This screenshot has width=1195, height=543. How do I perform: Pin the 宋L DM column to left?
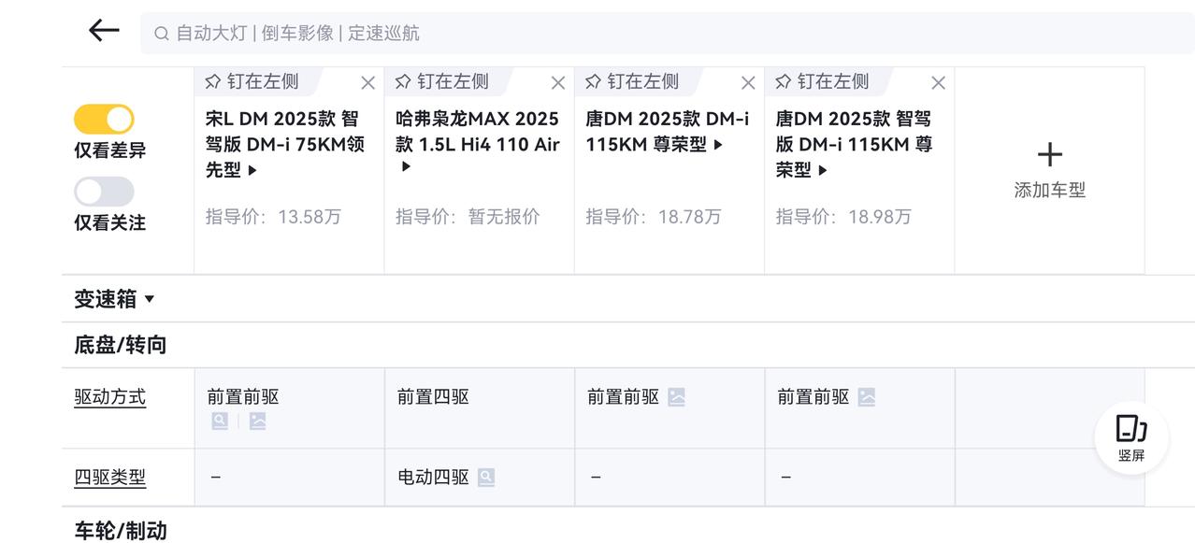pyautogui.click(x=252, y=81)
